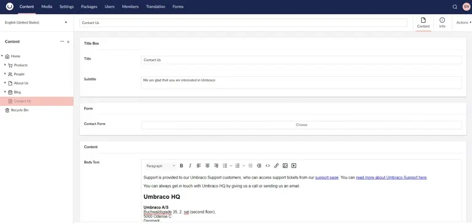Select Blog in content tree
The height and width of the screenshot is (224, 472).
click(17, 92)
